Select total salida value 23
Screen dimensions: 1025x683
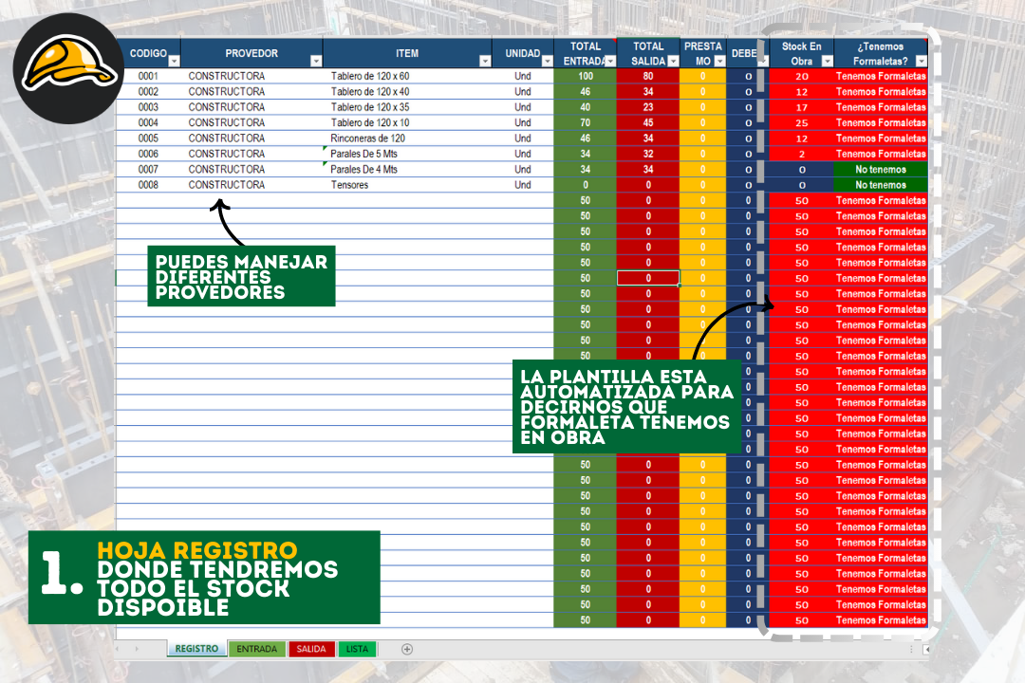click(648, 107)
